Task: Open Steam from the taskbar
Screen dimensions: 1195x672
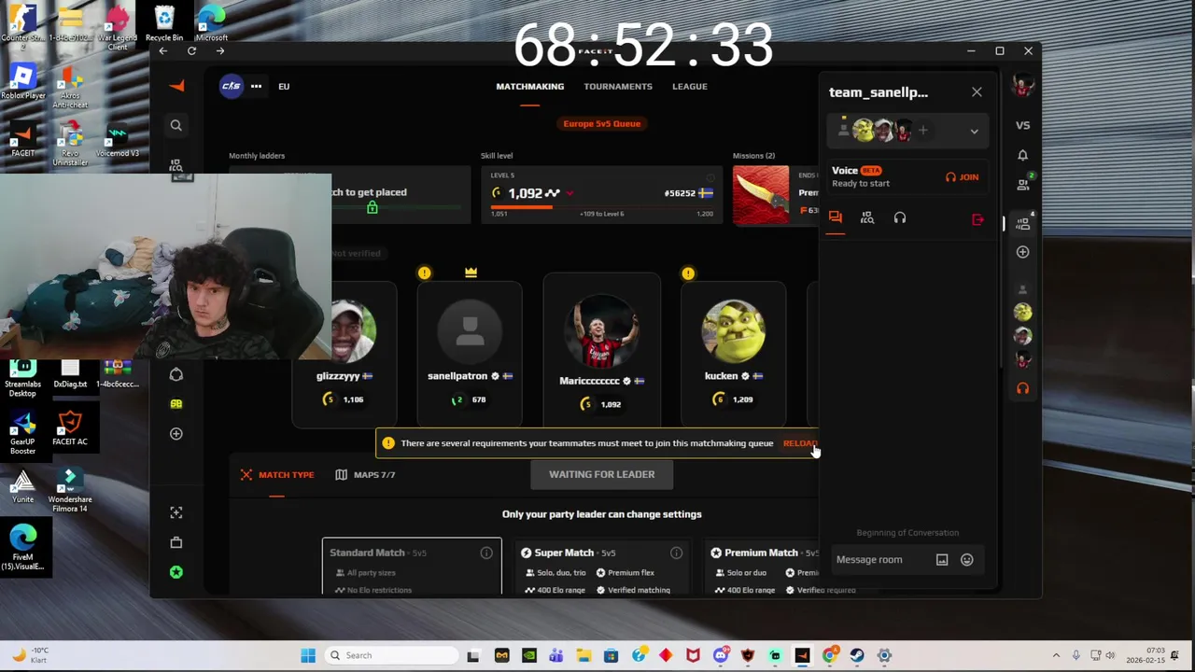Action: 856,655
